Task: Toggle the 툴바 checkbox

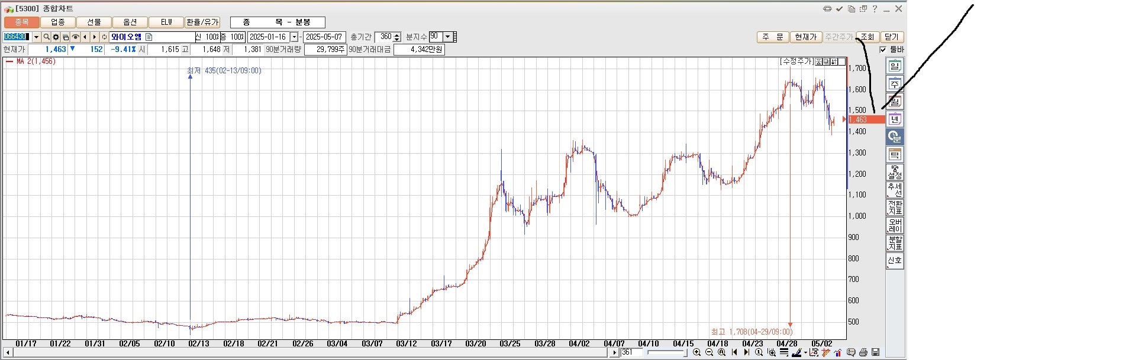Action: pyautogui.click(x=883, y=50)
